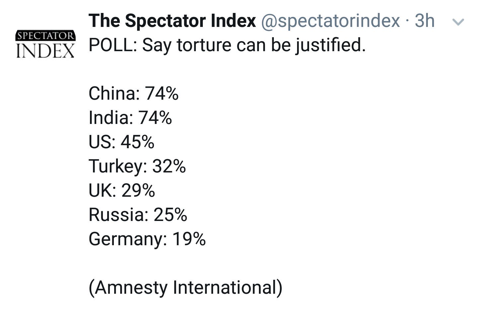This screenshot has width=478, height=312.
Task: Select the Germany: 19% result
Action: [147, 239]
